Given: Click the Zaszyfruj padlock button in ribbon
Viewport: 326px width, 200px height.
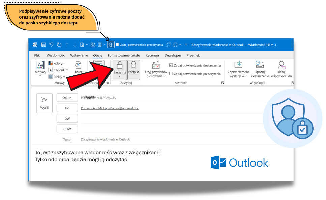Looking at the screenshot, I should tap(120, 70).
